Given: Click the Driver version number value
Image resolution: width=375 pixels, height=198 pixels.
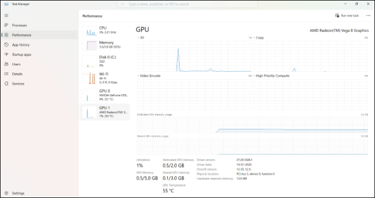Looking at the screenshot, I should (x=245, y=160).
